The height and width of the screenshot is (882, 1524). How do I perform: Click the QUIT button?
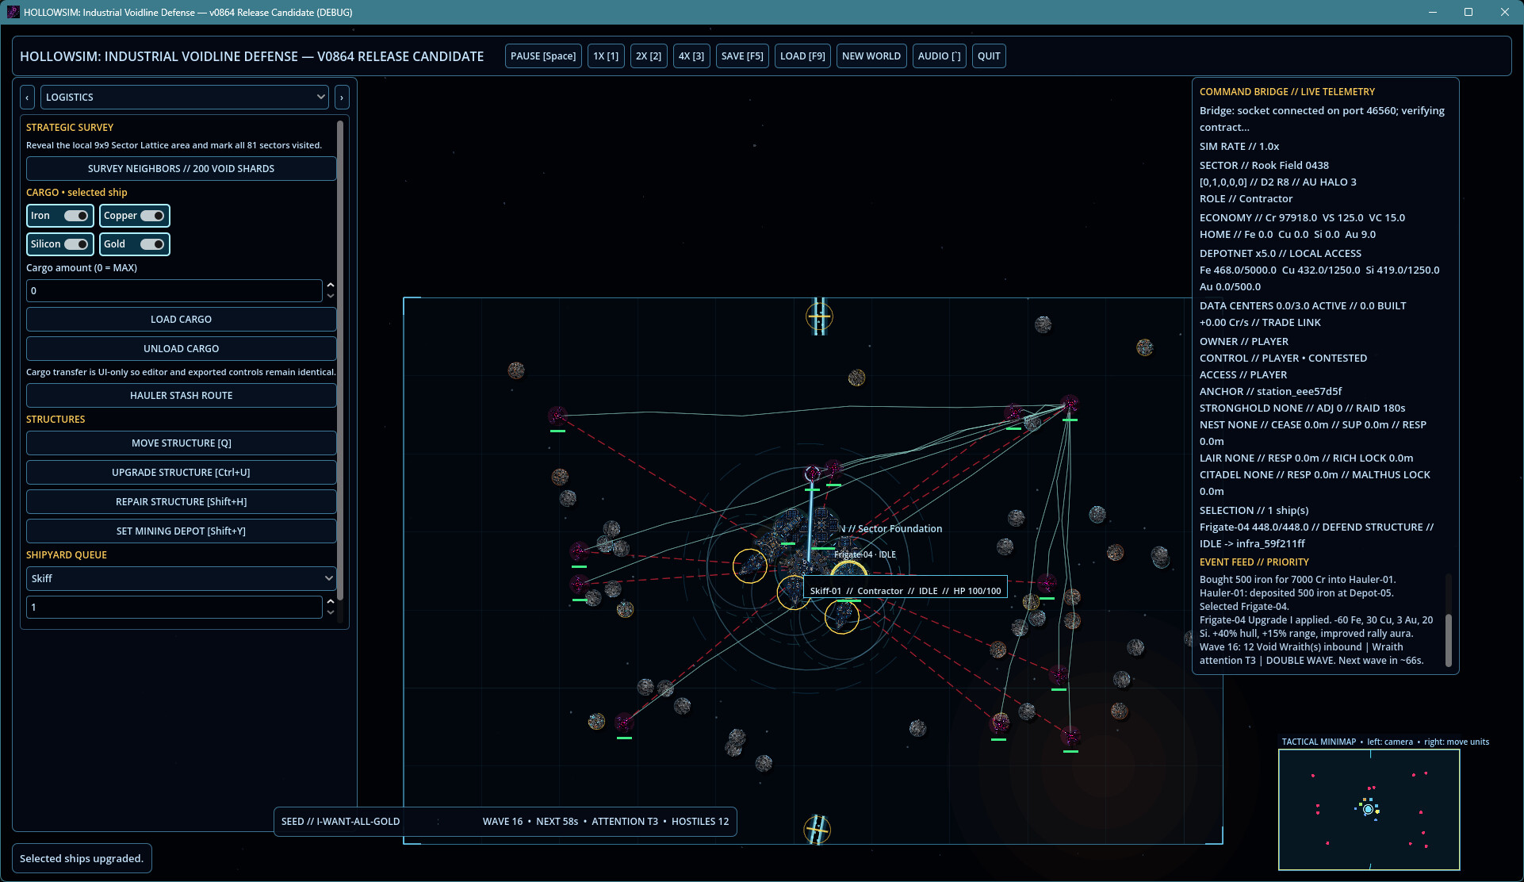pyautogui.click(x=989, y=56)
